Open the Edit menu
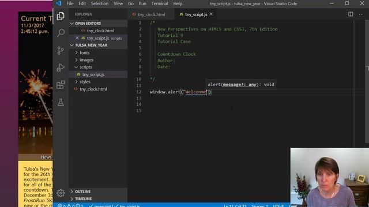This screenshot has height=207, width=369. [x=82, y=3]
